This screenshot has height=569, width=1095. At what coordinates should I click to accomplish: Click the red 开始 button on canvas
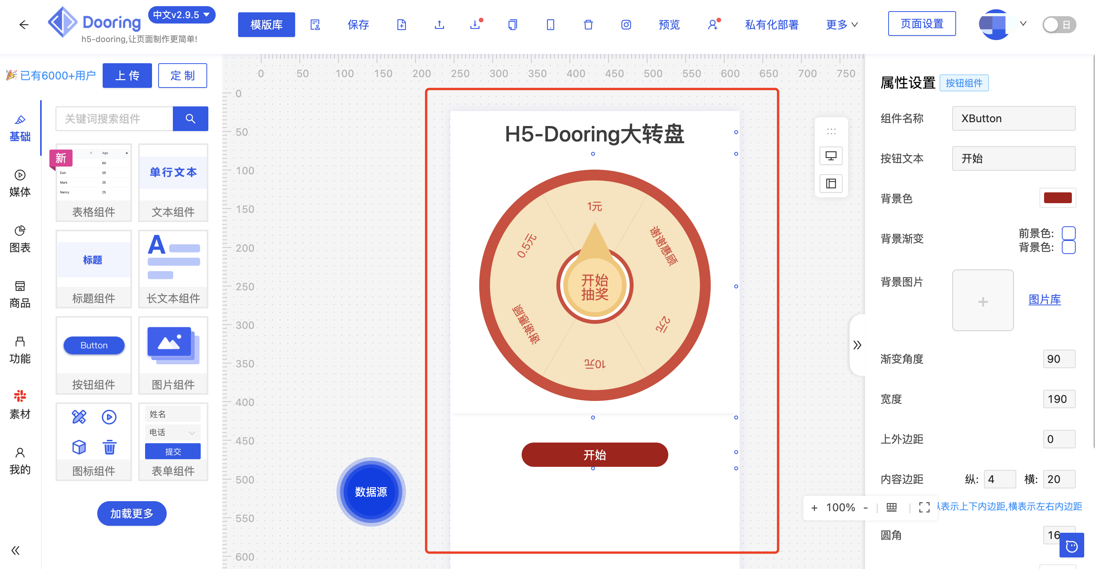click(594, 455)
